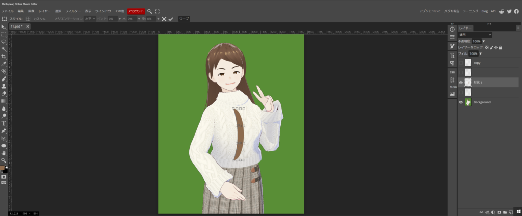This screenshot has height=216, width=522.
Task: Select the Crop tool in toolbar
Action: click(4, 57)
